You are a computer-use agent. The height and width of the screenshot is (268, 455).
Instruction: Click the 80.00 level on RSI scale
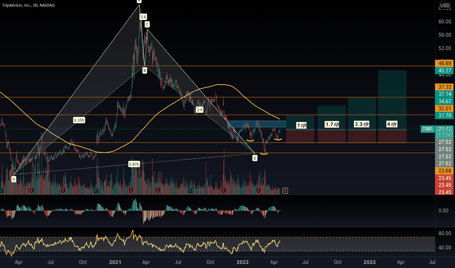click(x=445, y=233)
